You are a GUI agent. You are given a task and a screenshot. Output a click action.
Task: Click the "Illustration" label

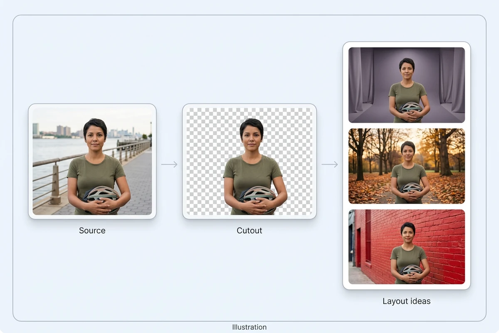pos(249,327)
